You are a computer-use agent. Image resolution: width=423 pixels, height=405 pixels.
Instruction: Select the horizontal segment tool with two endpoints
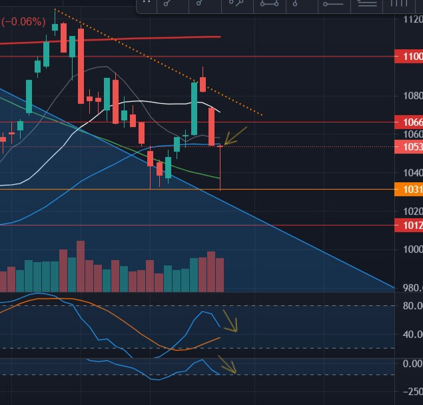(x=269, y=5)
